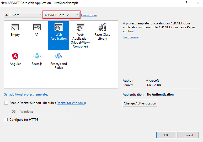This screenshot has height=142, width=203.
Task: Open the help question mark in title bar
Action: coord(186,3)
